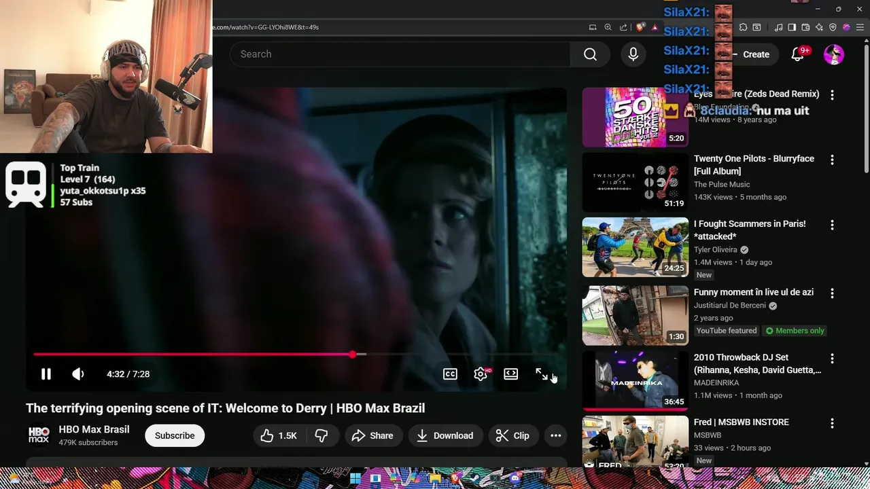Open Windows Start button on taskbar
The image size is (870, 489).
355,478
